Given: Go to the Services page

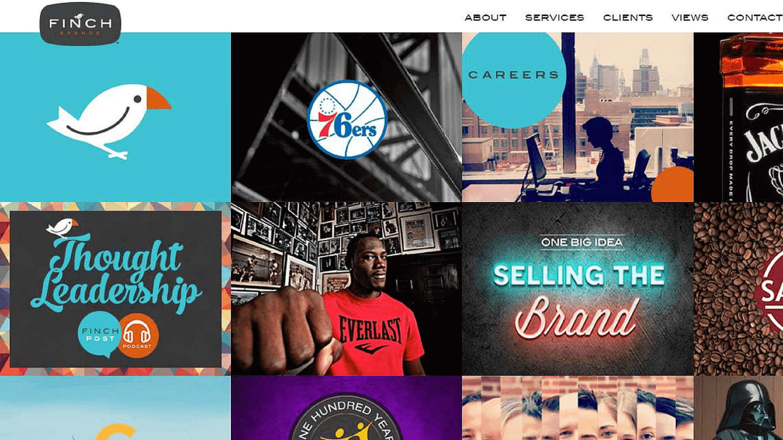Looking at the screenshot, I should point(554,18).
